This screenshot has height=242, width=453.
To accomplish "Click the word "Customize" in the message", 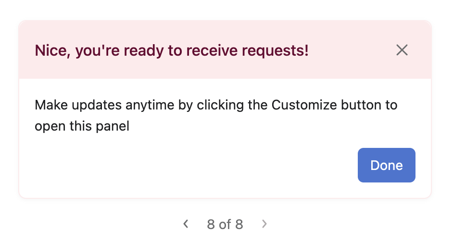I will 304,105.
